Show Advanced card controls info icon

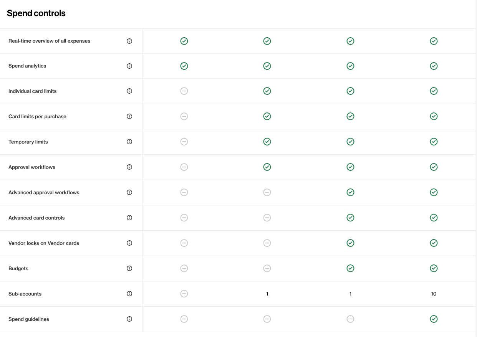pyautogui.click(x=129, y=218)
